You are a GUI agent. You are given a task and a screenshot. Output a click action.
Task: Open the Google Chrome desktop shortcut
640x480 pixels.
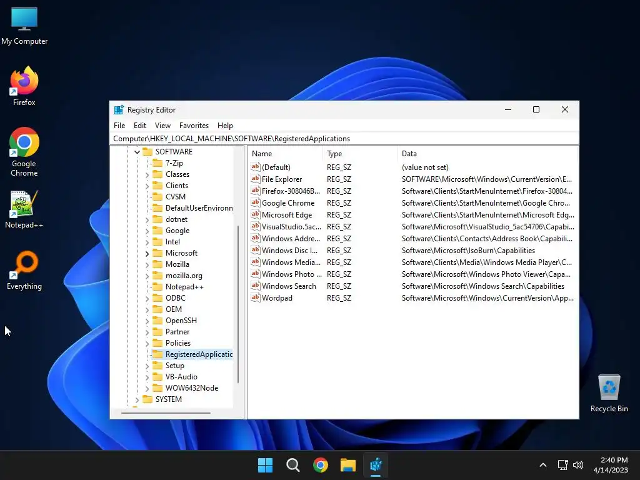pos(24,151)
